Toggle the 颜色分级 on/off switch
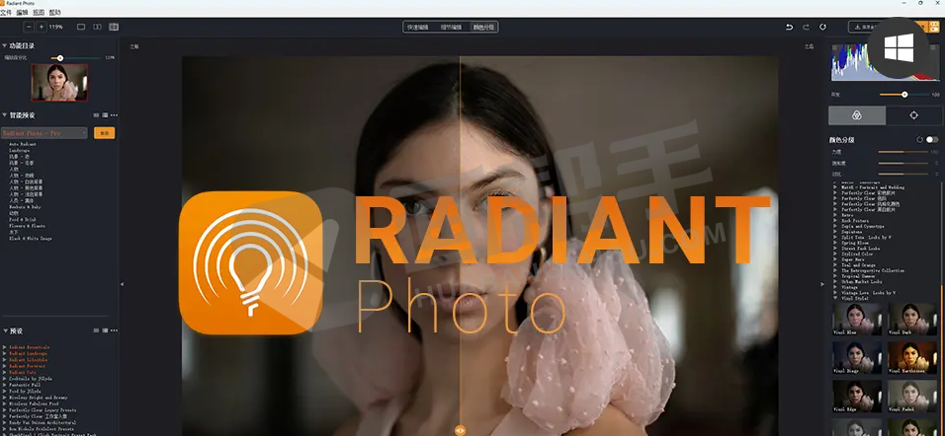 (932, 139)
